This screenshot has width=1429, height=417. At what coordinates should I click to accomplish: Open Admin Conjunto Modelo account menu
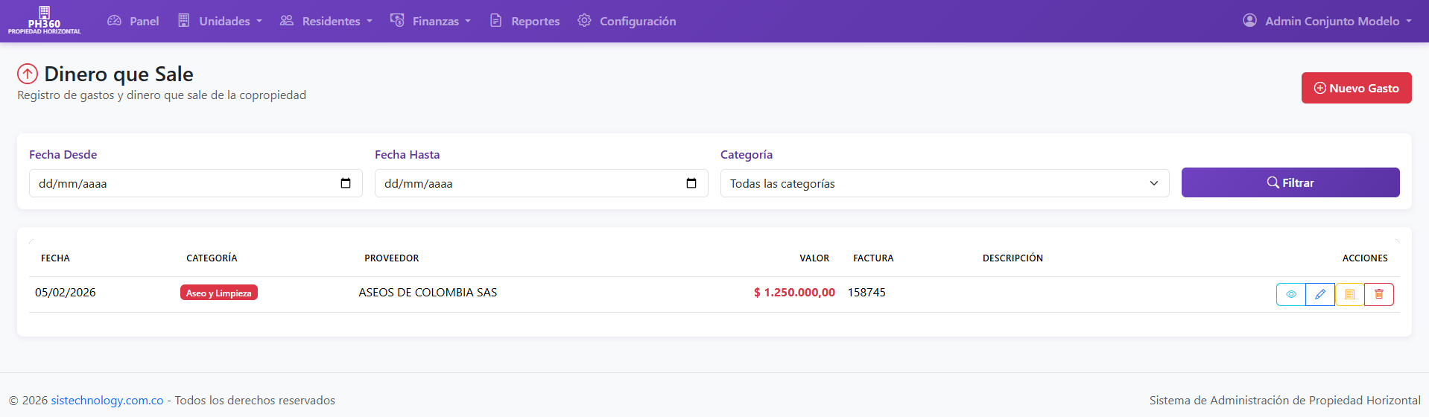click(1328, 21)
